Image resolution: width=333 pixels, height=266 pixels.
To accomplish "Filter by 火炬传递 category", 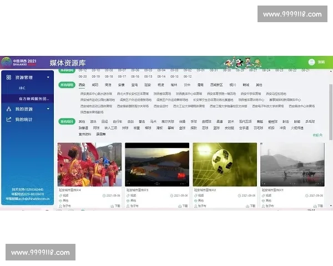I will click(297, 128).
